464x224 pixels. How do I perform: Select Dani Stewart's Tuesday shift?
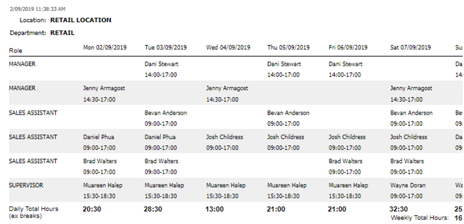coord(162,69)
